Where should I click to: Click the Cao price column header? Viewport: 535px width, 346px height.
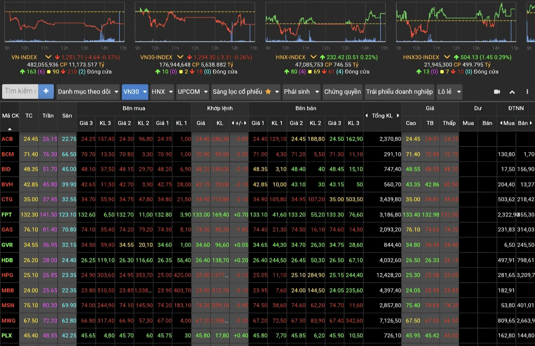click(411, 123)
